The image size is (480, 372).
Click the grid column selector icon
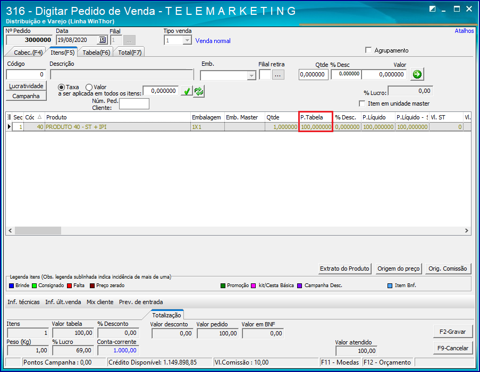9,117
